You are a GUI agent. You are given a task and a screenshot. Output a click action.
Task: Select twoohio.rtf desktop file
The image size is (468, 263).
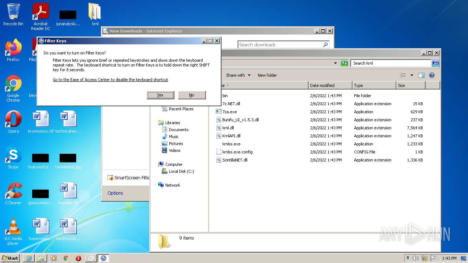point(68,194)
